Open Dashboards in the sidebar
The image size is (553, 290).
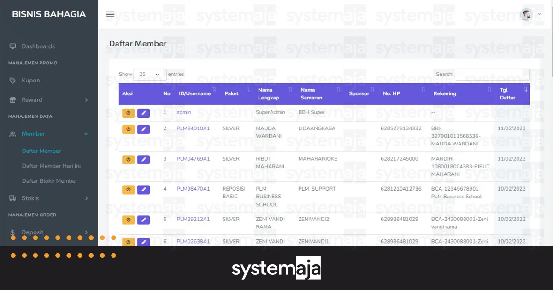tap(38, 46)
